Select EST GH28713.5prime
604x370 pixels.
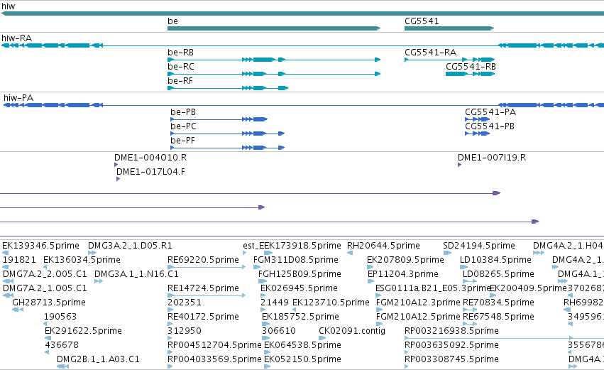(x=49, y=303)
